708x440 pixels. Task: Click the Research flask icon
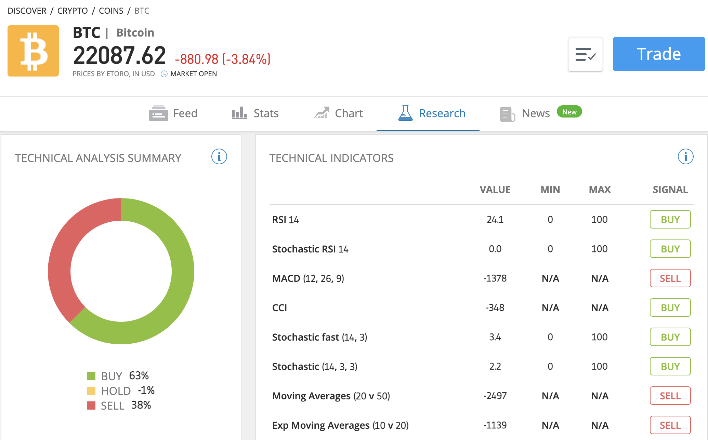click(x=405, y=113)
